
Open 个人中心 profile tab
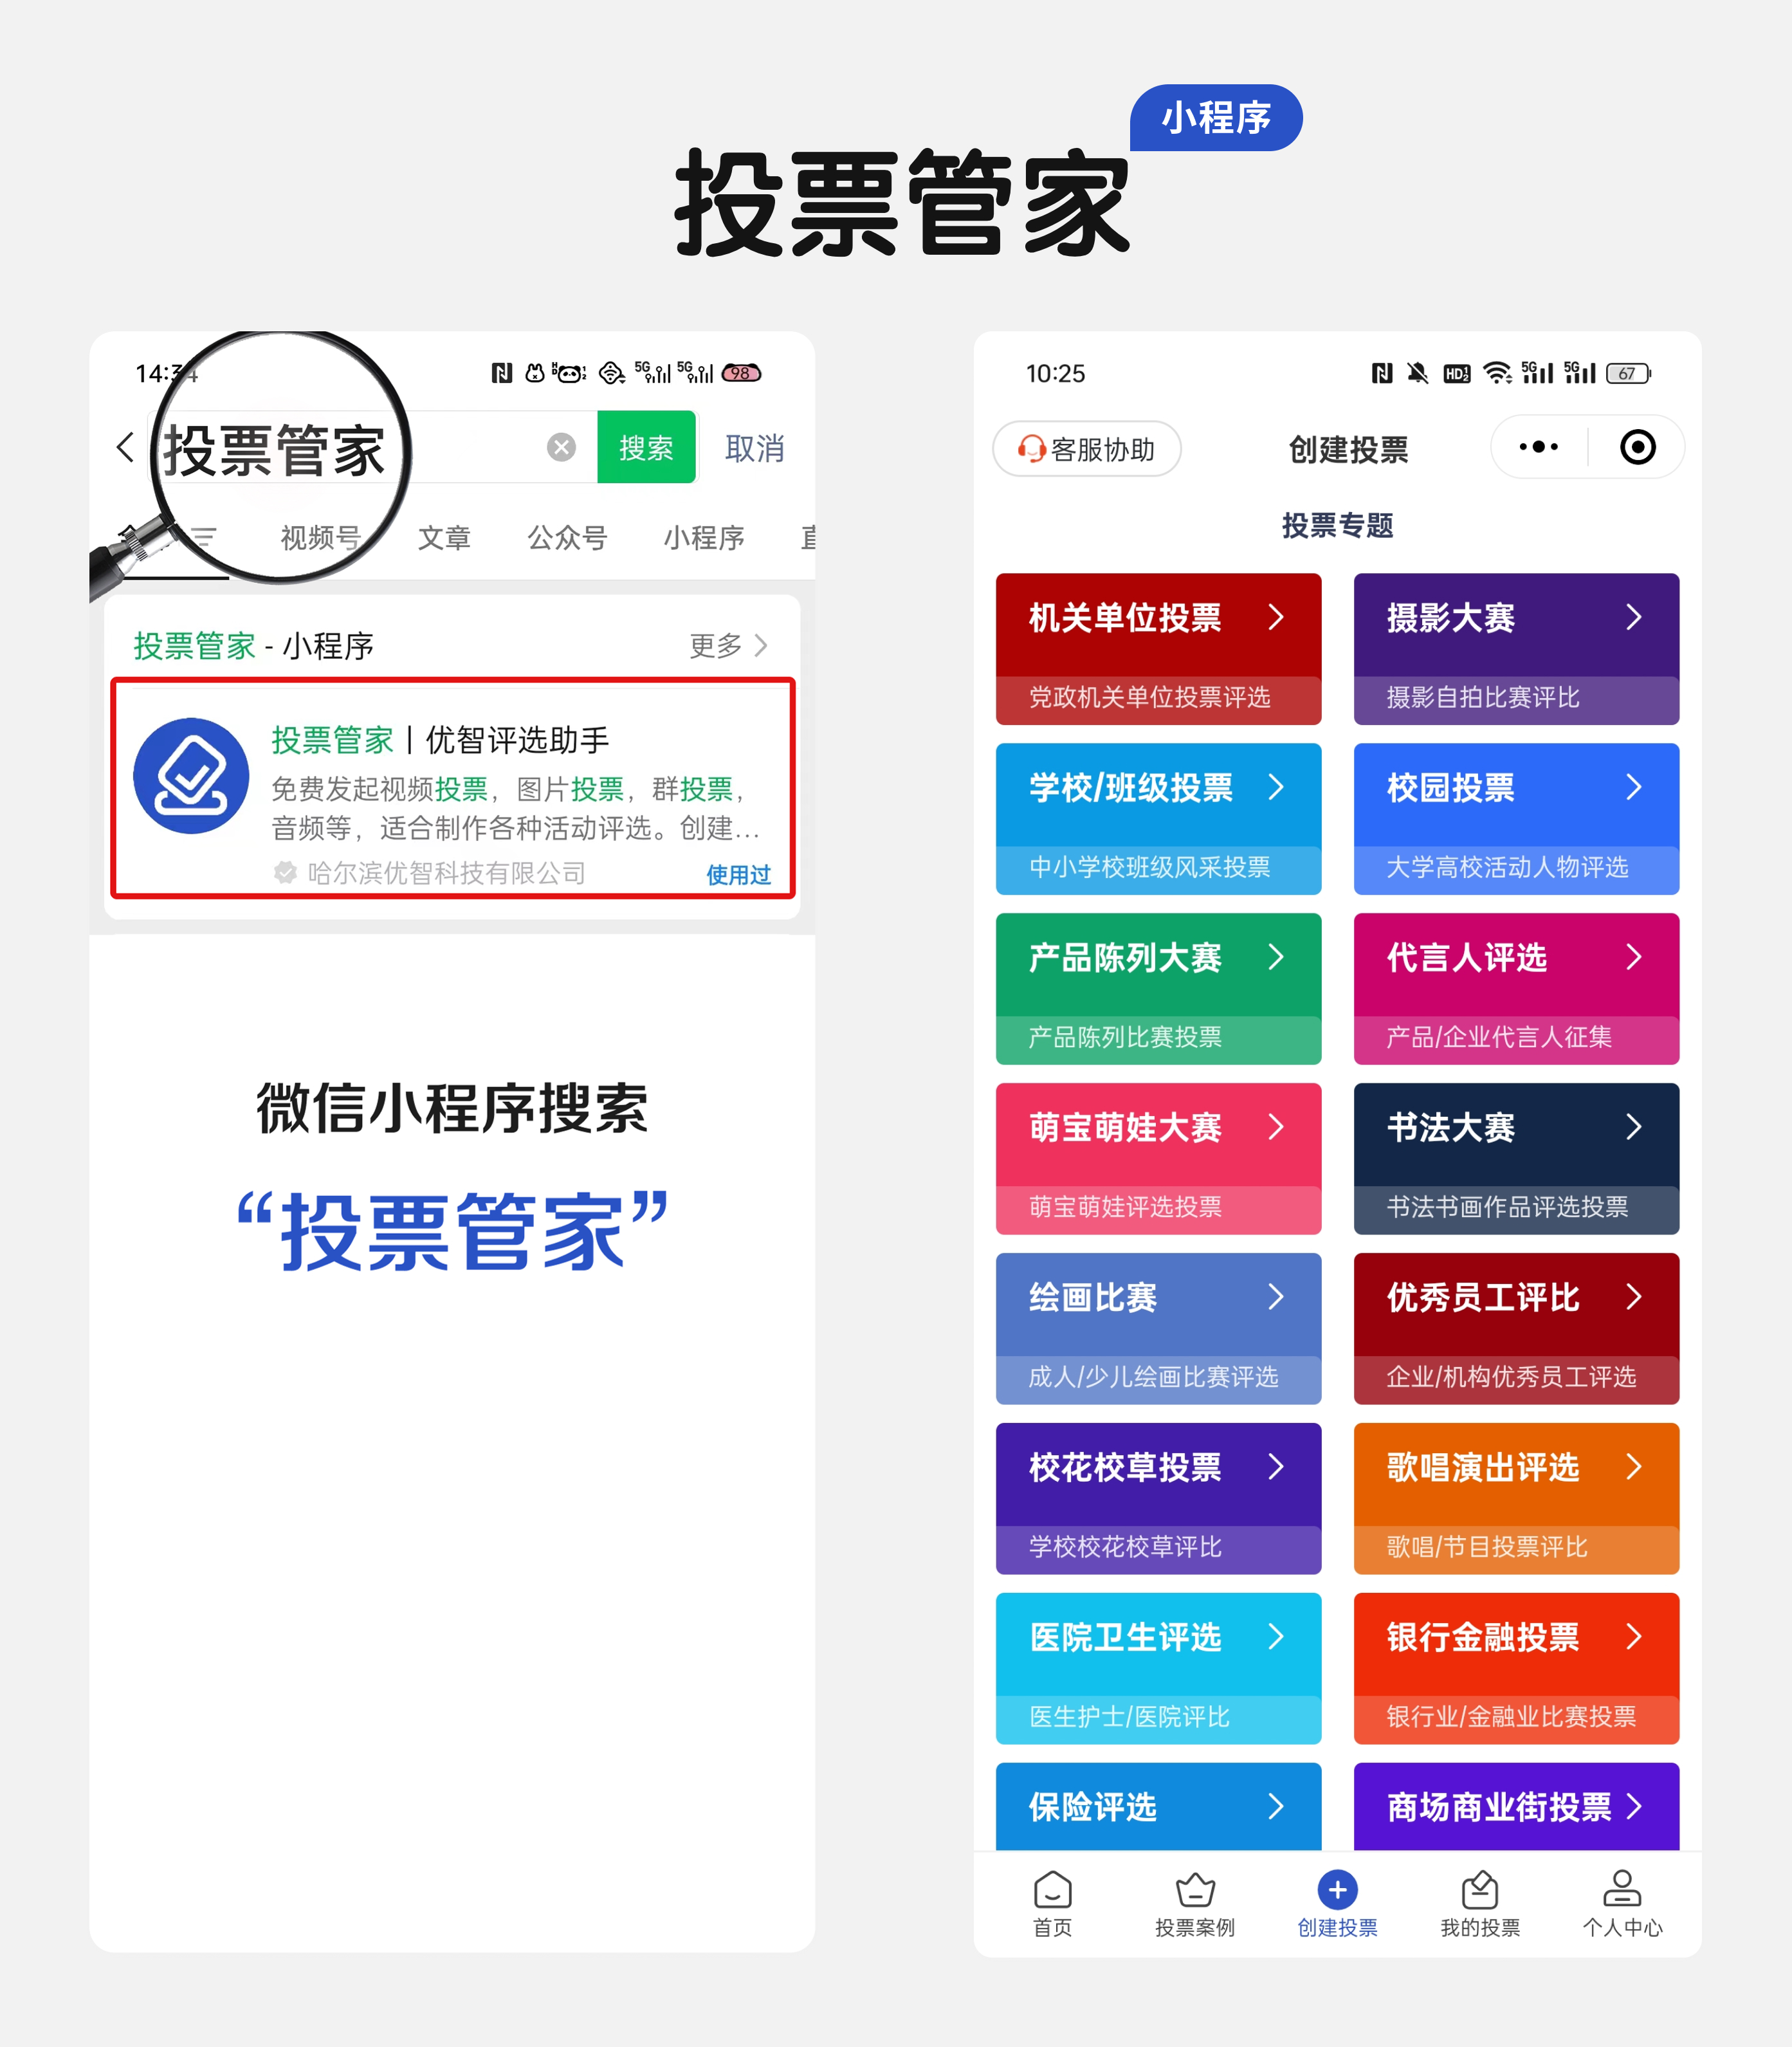point(1622,1904)
